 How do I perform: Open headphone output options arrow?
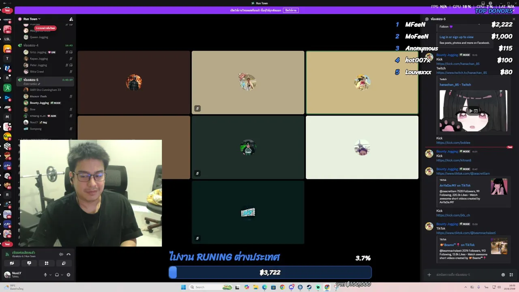[x=62, y=275]
